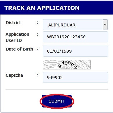Click the Date of Birth label
Viewport: 113px width, 113px height.
click(19, 49)
